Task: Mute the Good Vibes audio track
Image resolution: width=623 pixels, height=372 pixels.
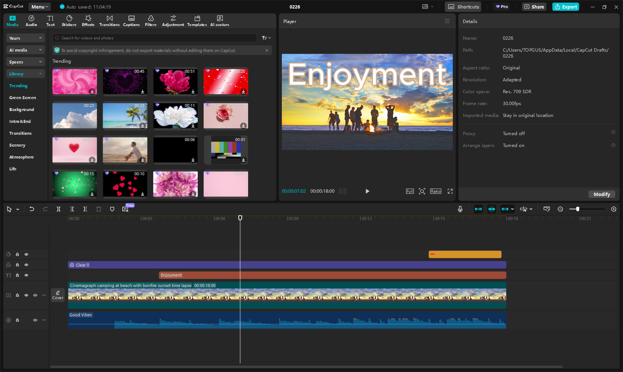Action: point(35,320)
